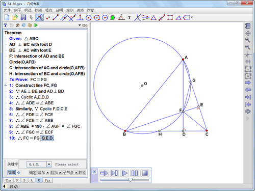Open the Q.E.D. keyword combo box arrow
The image size is (255, 191).
(x=49, y=164)
